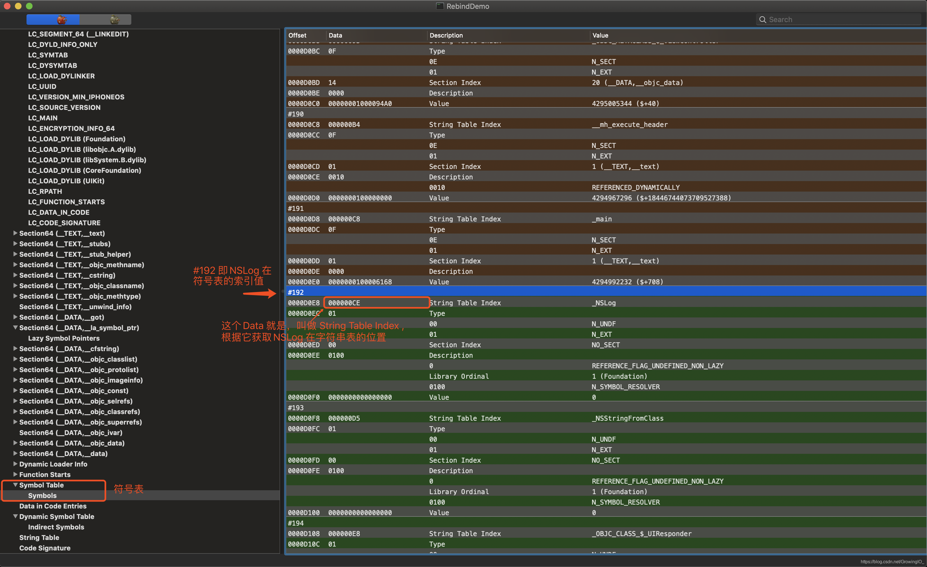
Task: Select the #191 symbol header row
Action: pos(606,208)
